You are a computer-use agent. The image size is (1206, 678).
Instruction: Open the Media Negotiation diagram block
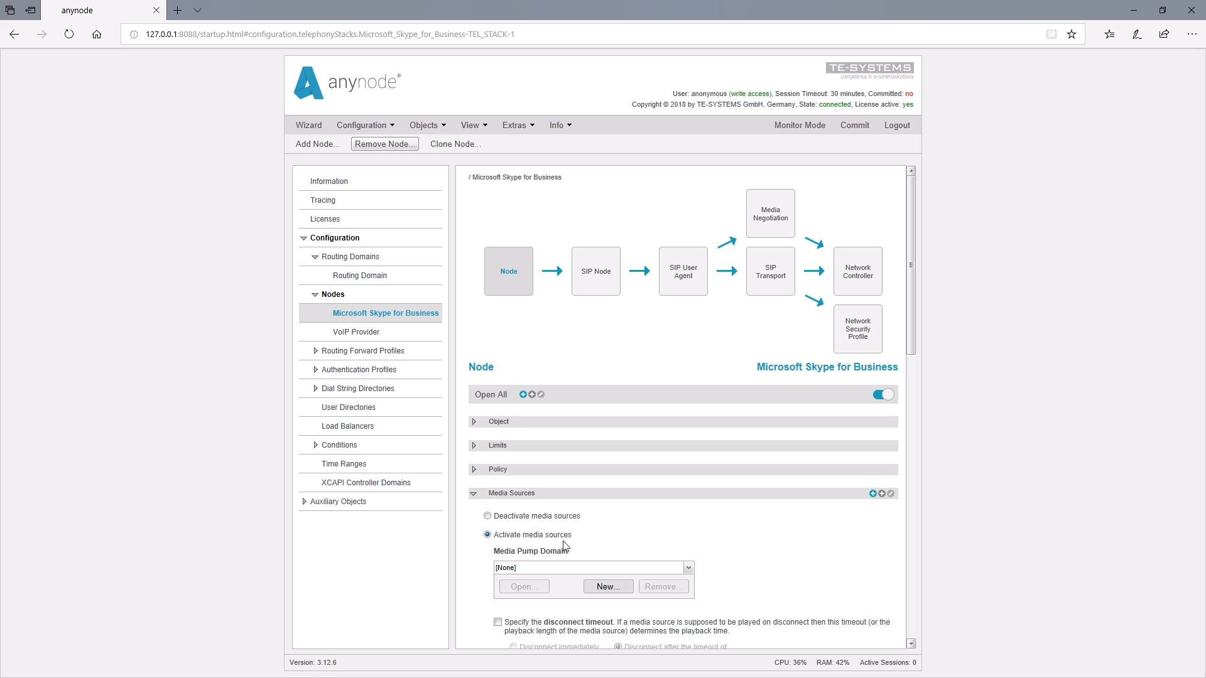coord(771,213)
